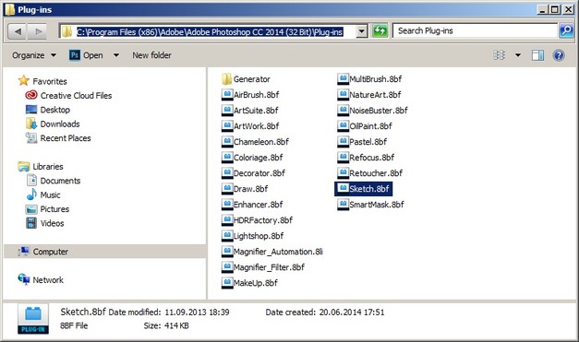Select the NatureArt.8bf file icon

[343, 95]
